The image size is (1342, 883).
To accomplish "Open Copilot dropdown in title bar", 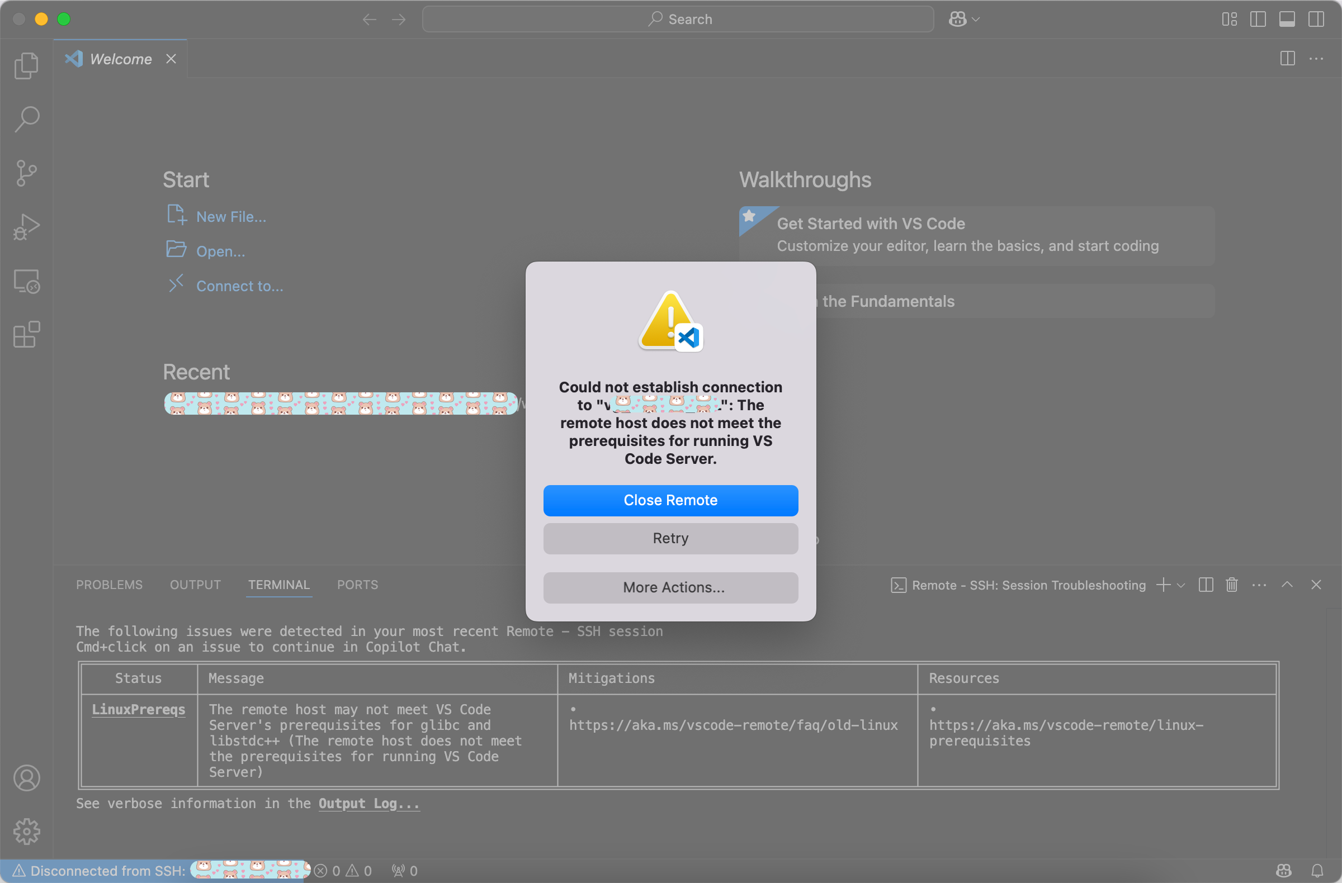I will 976,19.
